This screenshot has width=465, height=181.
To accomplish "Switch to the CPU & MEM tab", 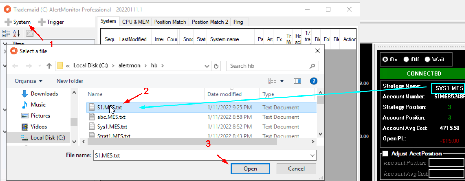I will pos(135,22).
